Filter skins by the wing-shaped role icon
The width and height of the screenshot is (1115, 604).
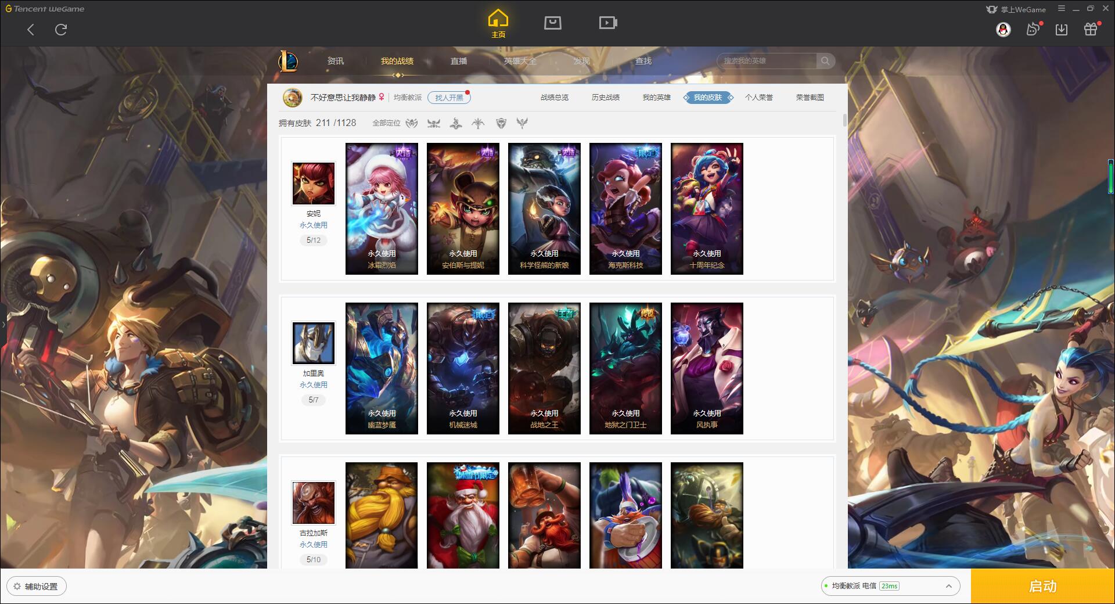[x=522, y=123]
